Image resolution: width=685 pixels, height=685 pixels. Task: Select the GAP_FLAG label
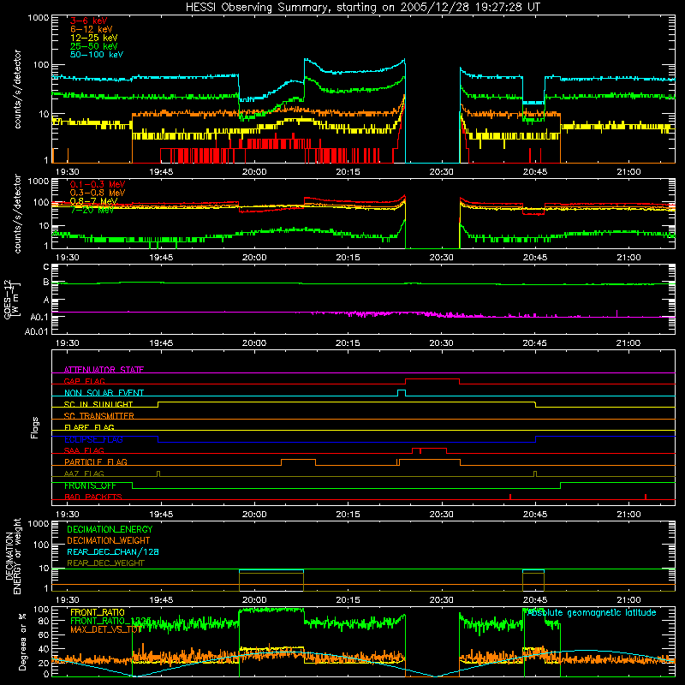(x=84, y=381)
